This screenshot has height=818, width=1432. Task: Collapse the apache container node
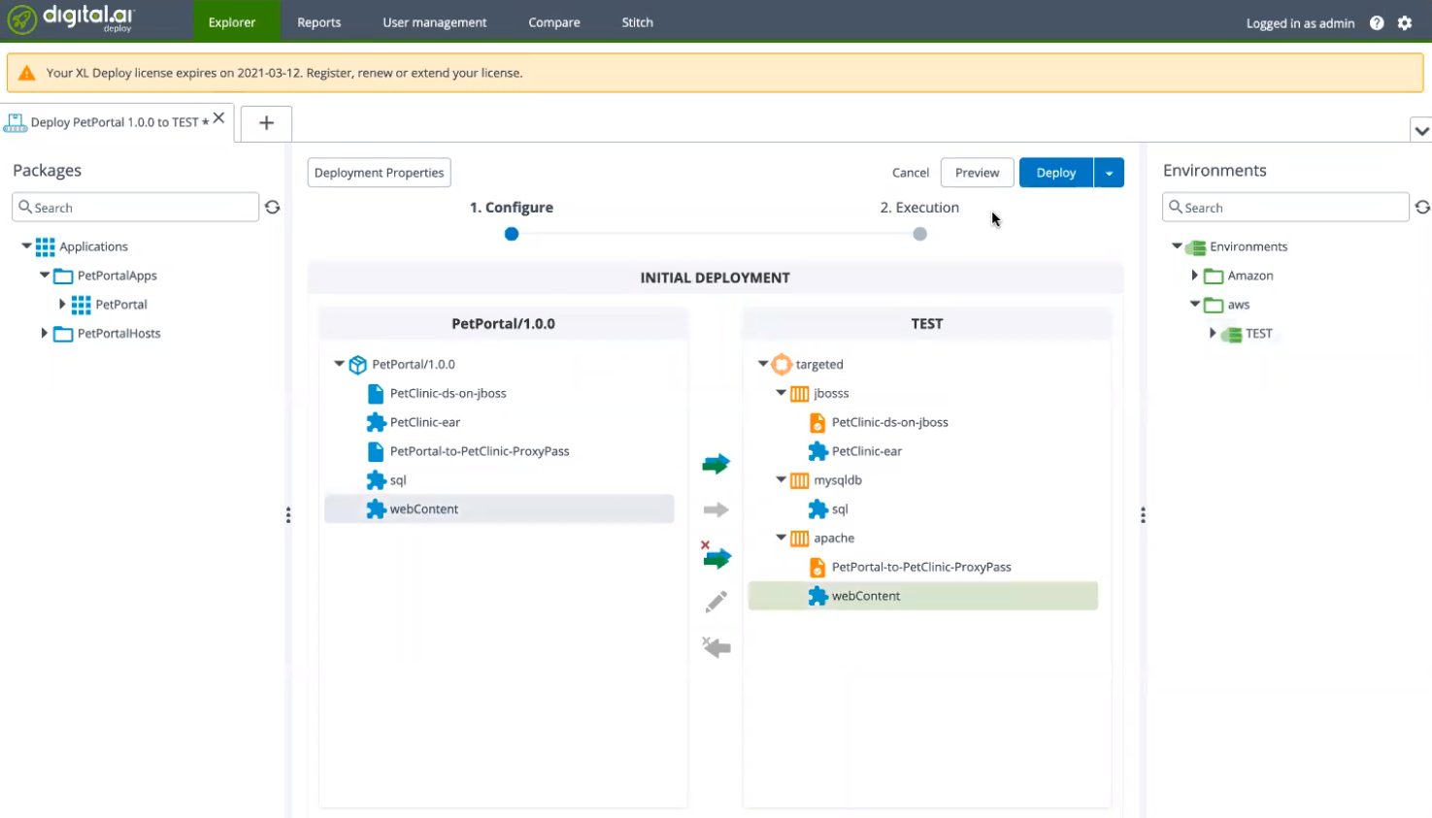[781, 538]
